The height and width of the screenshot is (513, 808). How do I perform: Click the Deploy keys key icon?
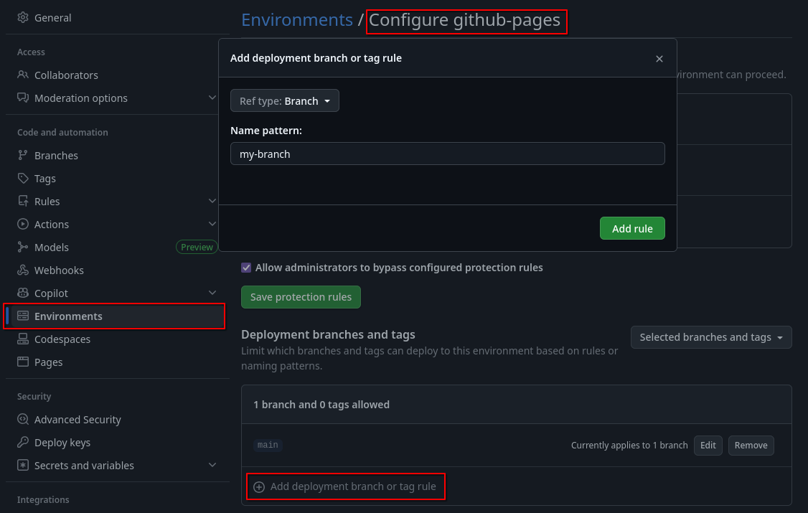(x=23, y=442)
